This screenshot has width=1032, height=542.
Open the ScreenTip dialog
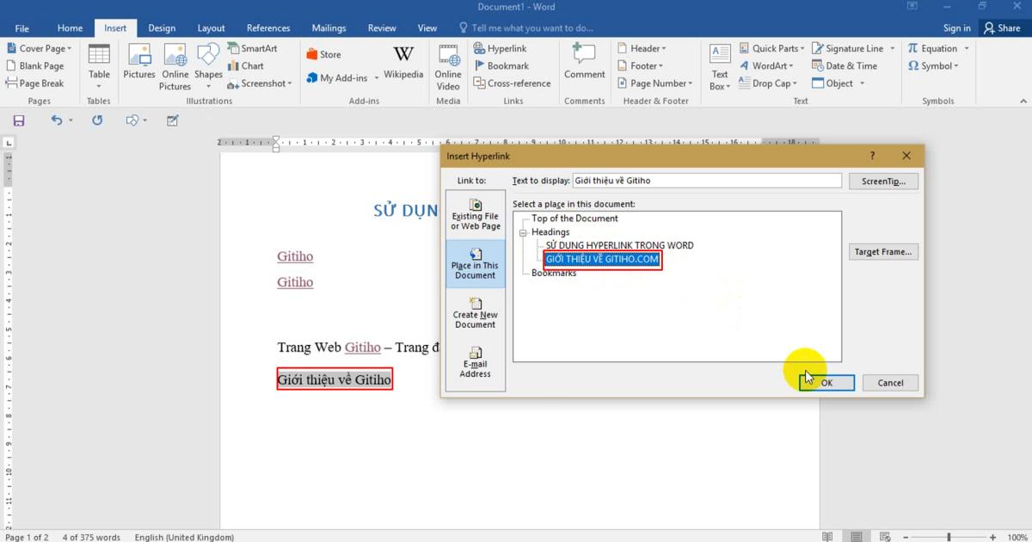pos(883,181)
